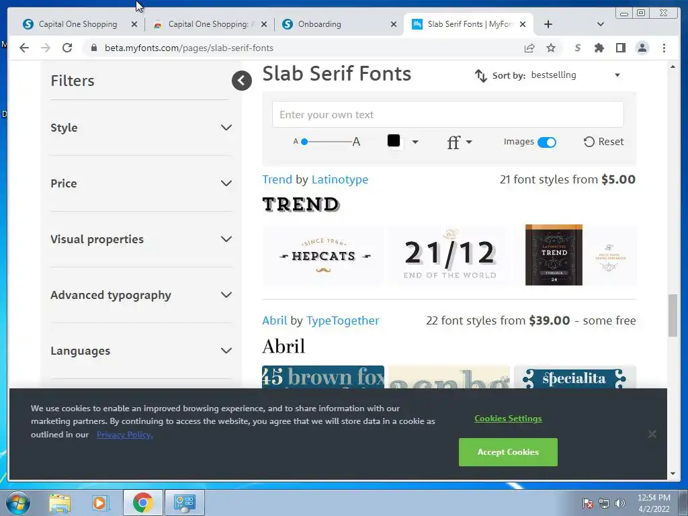688x516 pixels.
Task: Open the 45 brown fox Abril image
Action: pos(323,377)
